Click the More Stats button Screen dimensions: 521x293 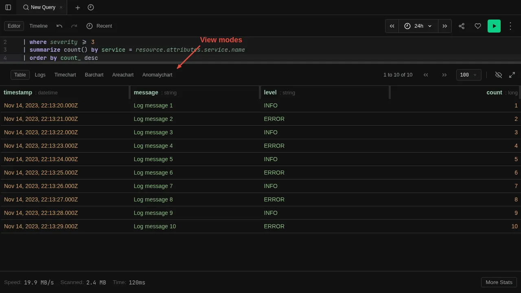tap(499, 282)
